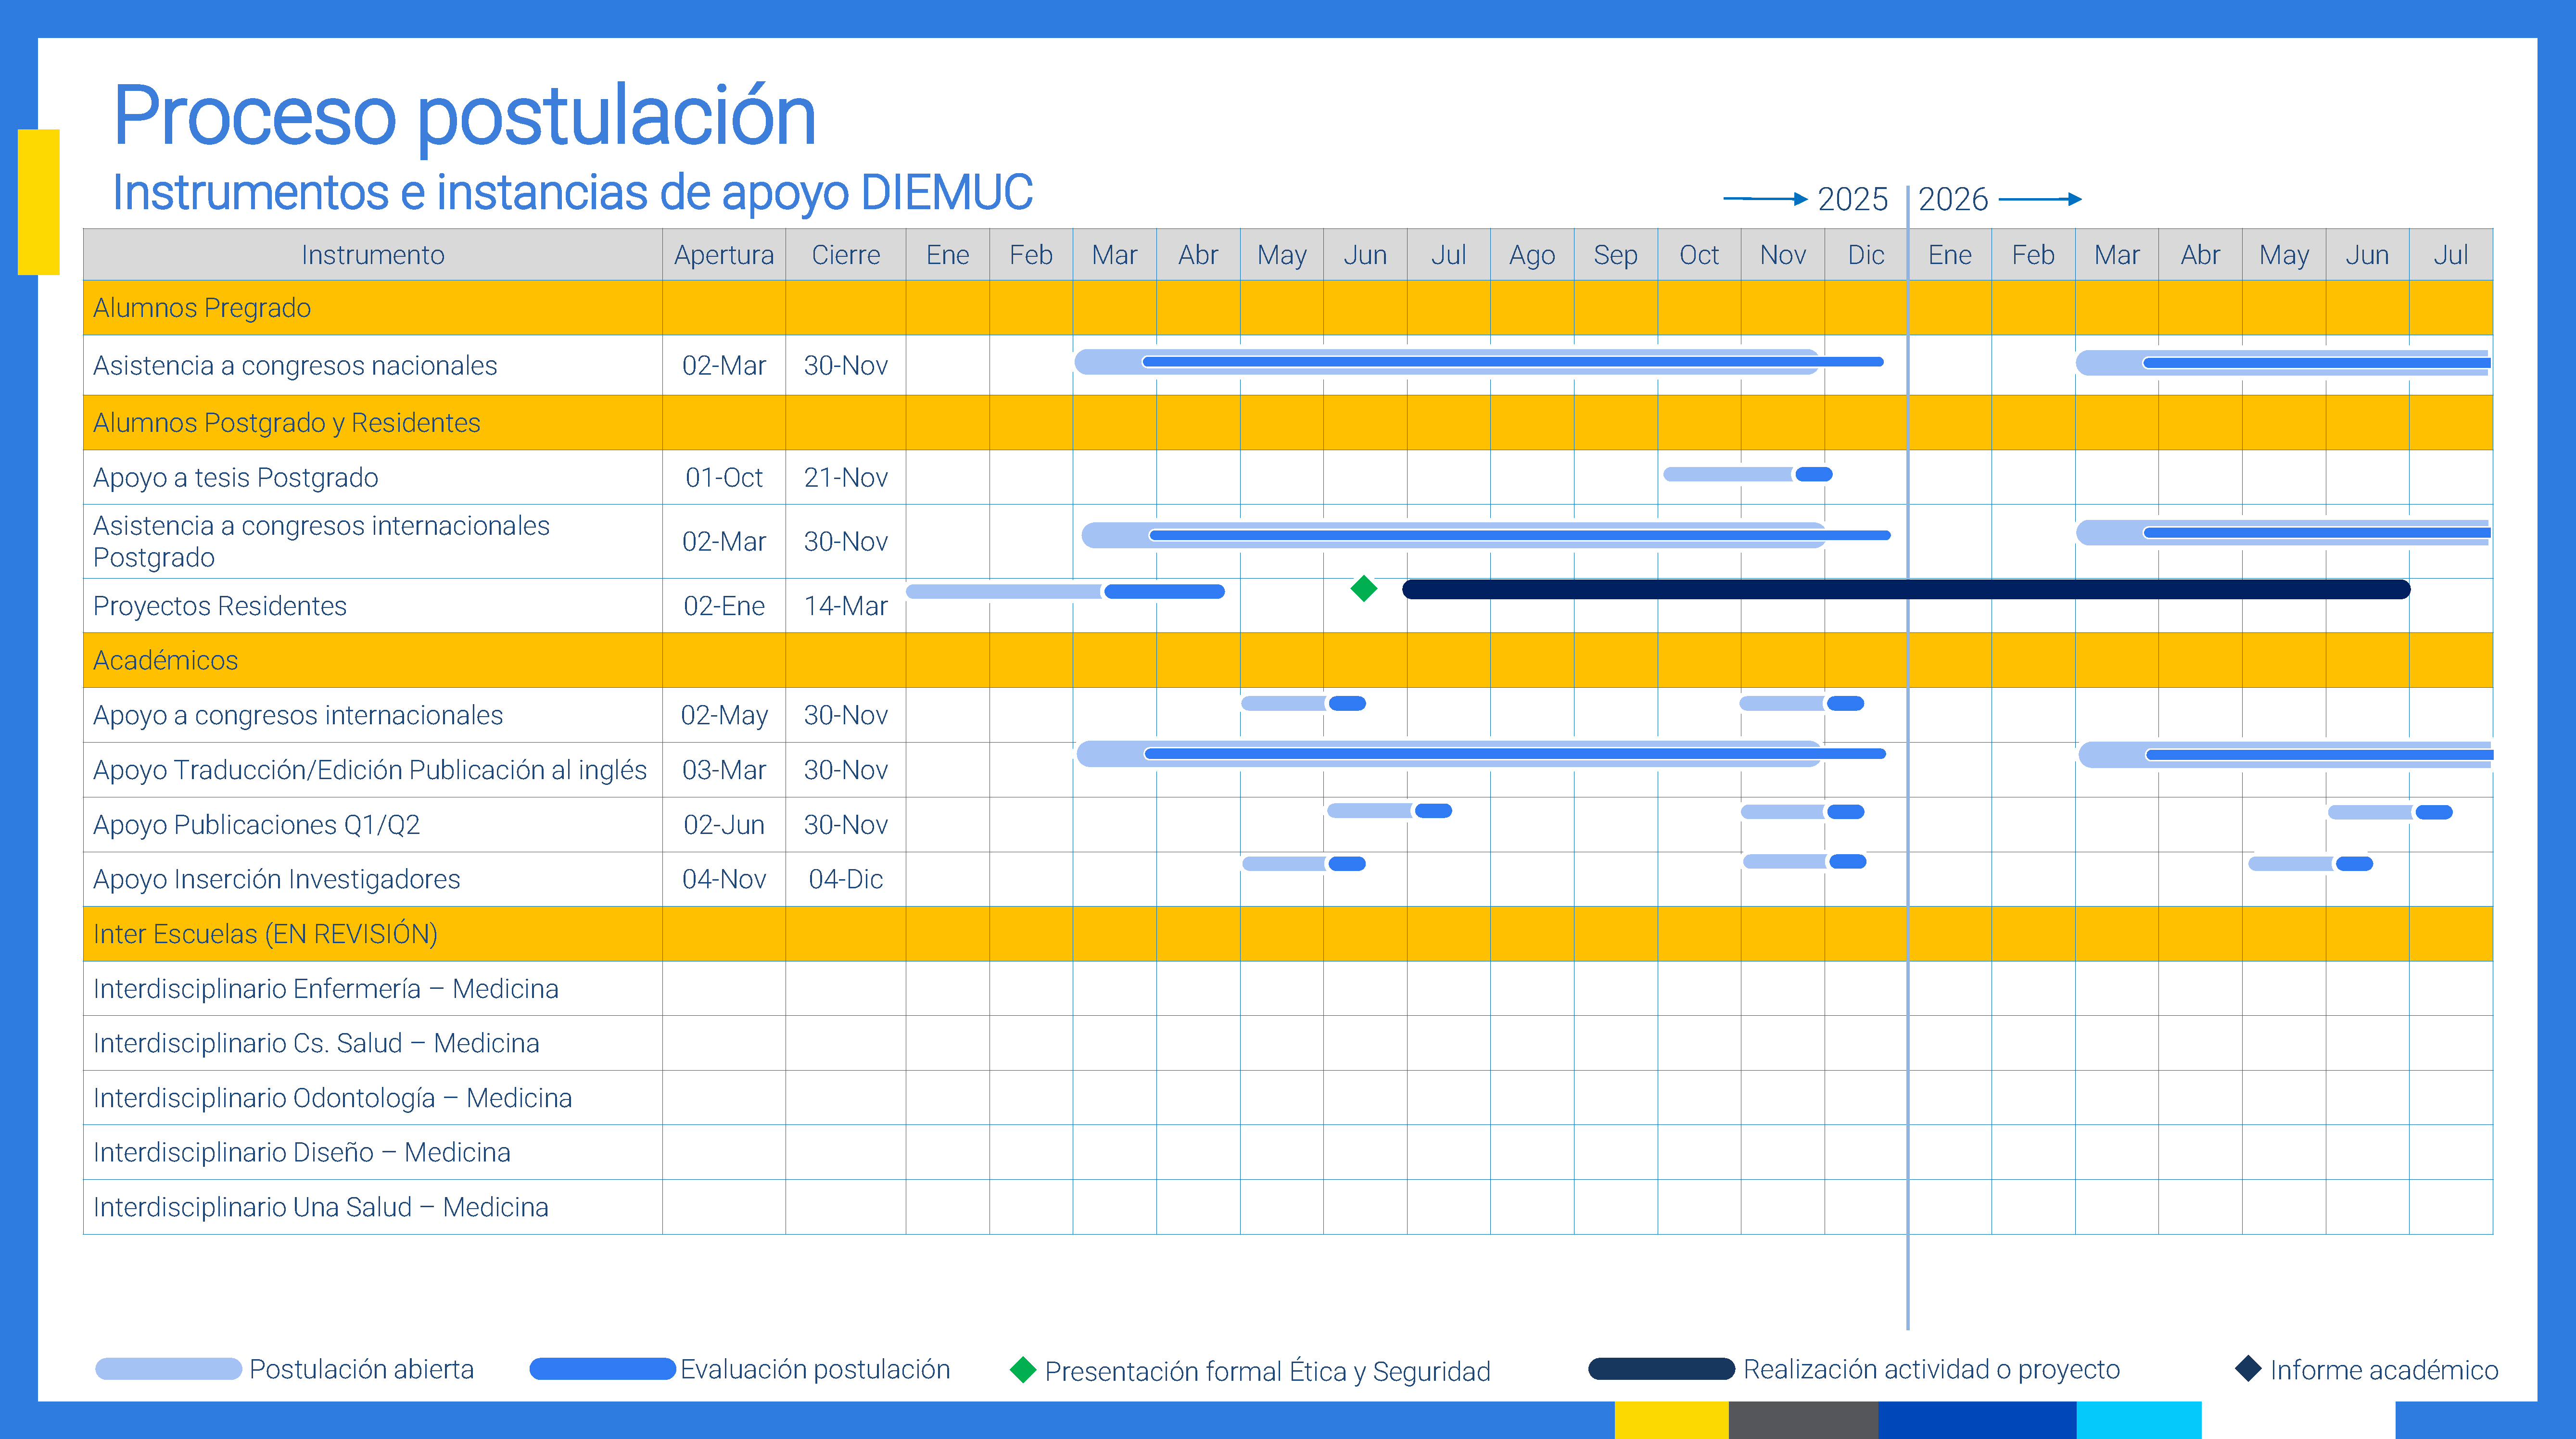Viewport: 2576px width, 1439px height.
Task: Select the Instrumento column header
Action: (x=372, y=255)
